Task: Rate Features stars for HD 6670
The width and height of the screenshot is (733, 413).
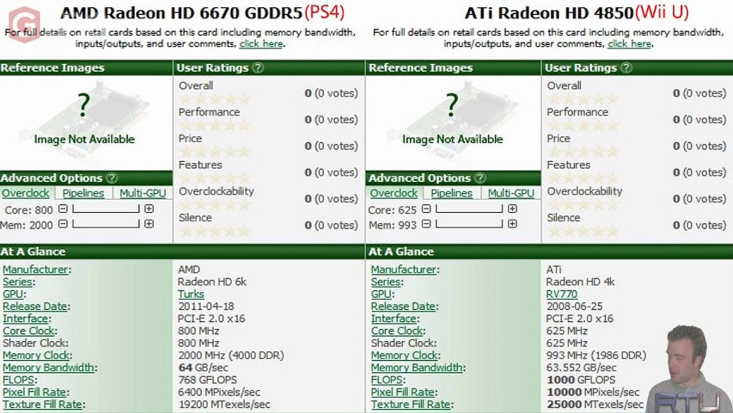Action: pyautogui.click(x=215, y=178)
